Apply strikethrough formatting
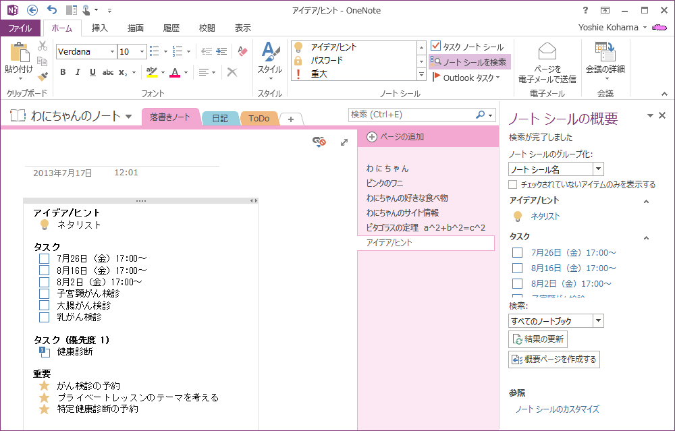The height and width of the screenshot is (431, 675). tap(107, 72)
